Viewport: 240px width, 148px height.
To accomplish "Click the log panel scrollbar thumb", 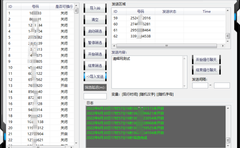I will coord(228,140).
